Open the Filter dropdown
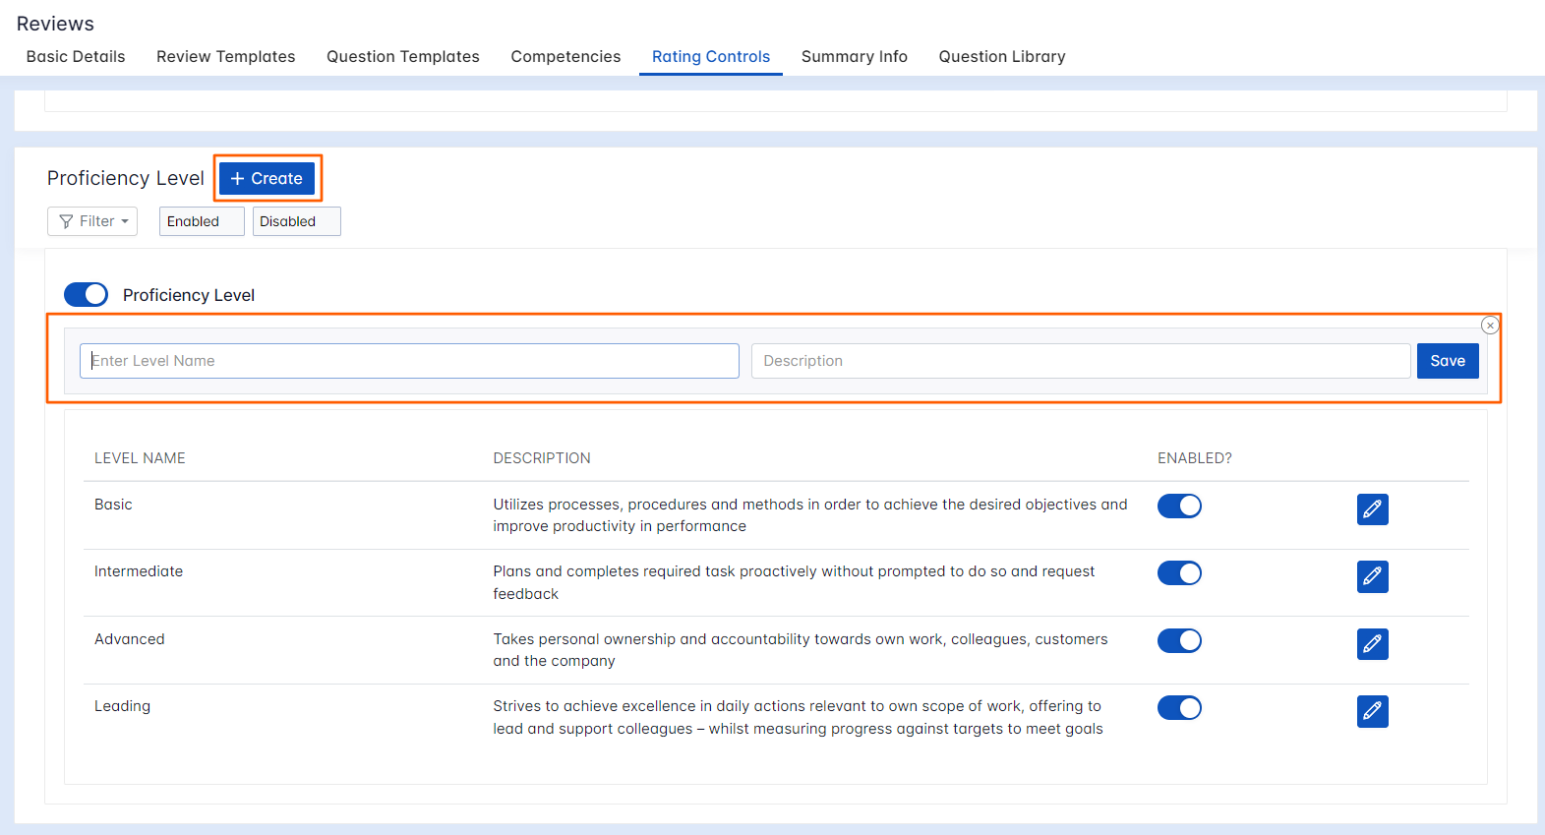The width and height of the screenshot is (1545, 835). pyautogui.click(x=92, y=221)
